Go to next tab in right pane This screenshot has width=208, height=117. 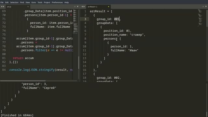(x=84, y=6)
